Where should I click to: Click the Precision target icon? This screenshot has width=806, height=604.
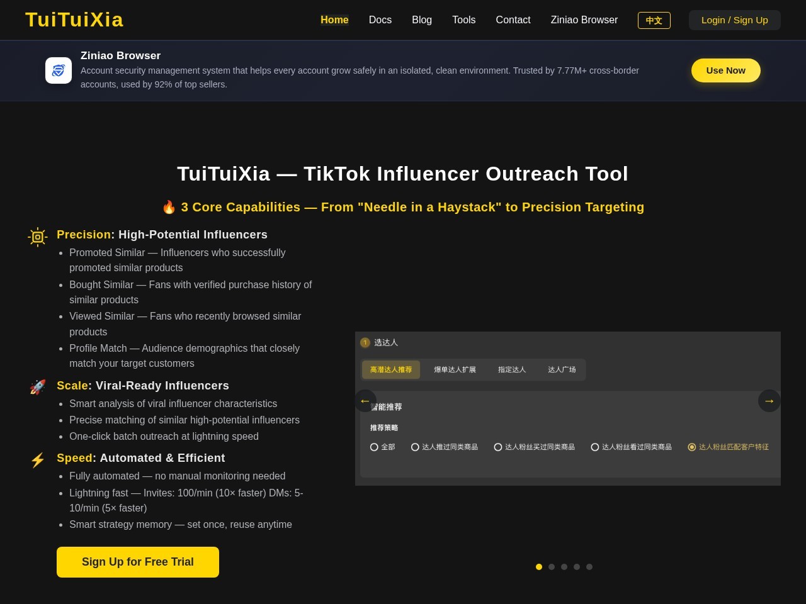click(x=38, y=237)
